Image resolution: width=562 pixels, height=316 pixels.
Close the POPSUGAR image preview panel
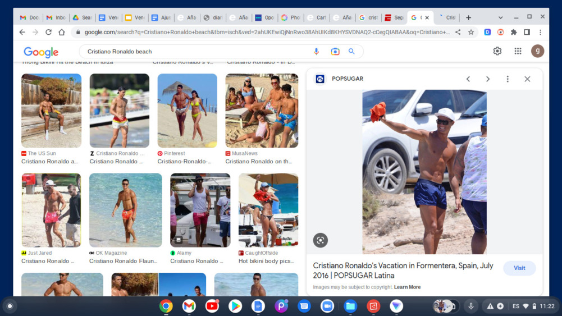point(527,79)
